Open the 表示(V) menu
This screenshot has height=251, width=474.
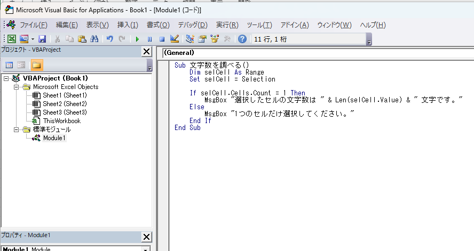point(97,25)
